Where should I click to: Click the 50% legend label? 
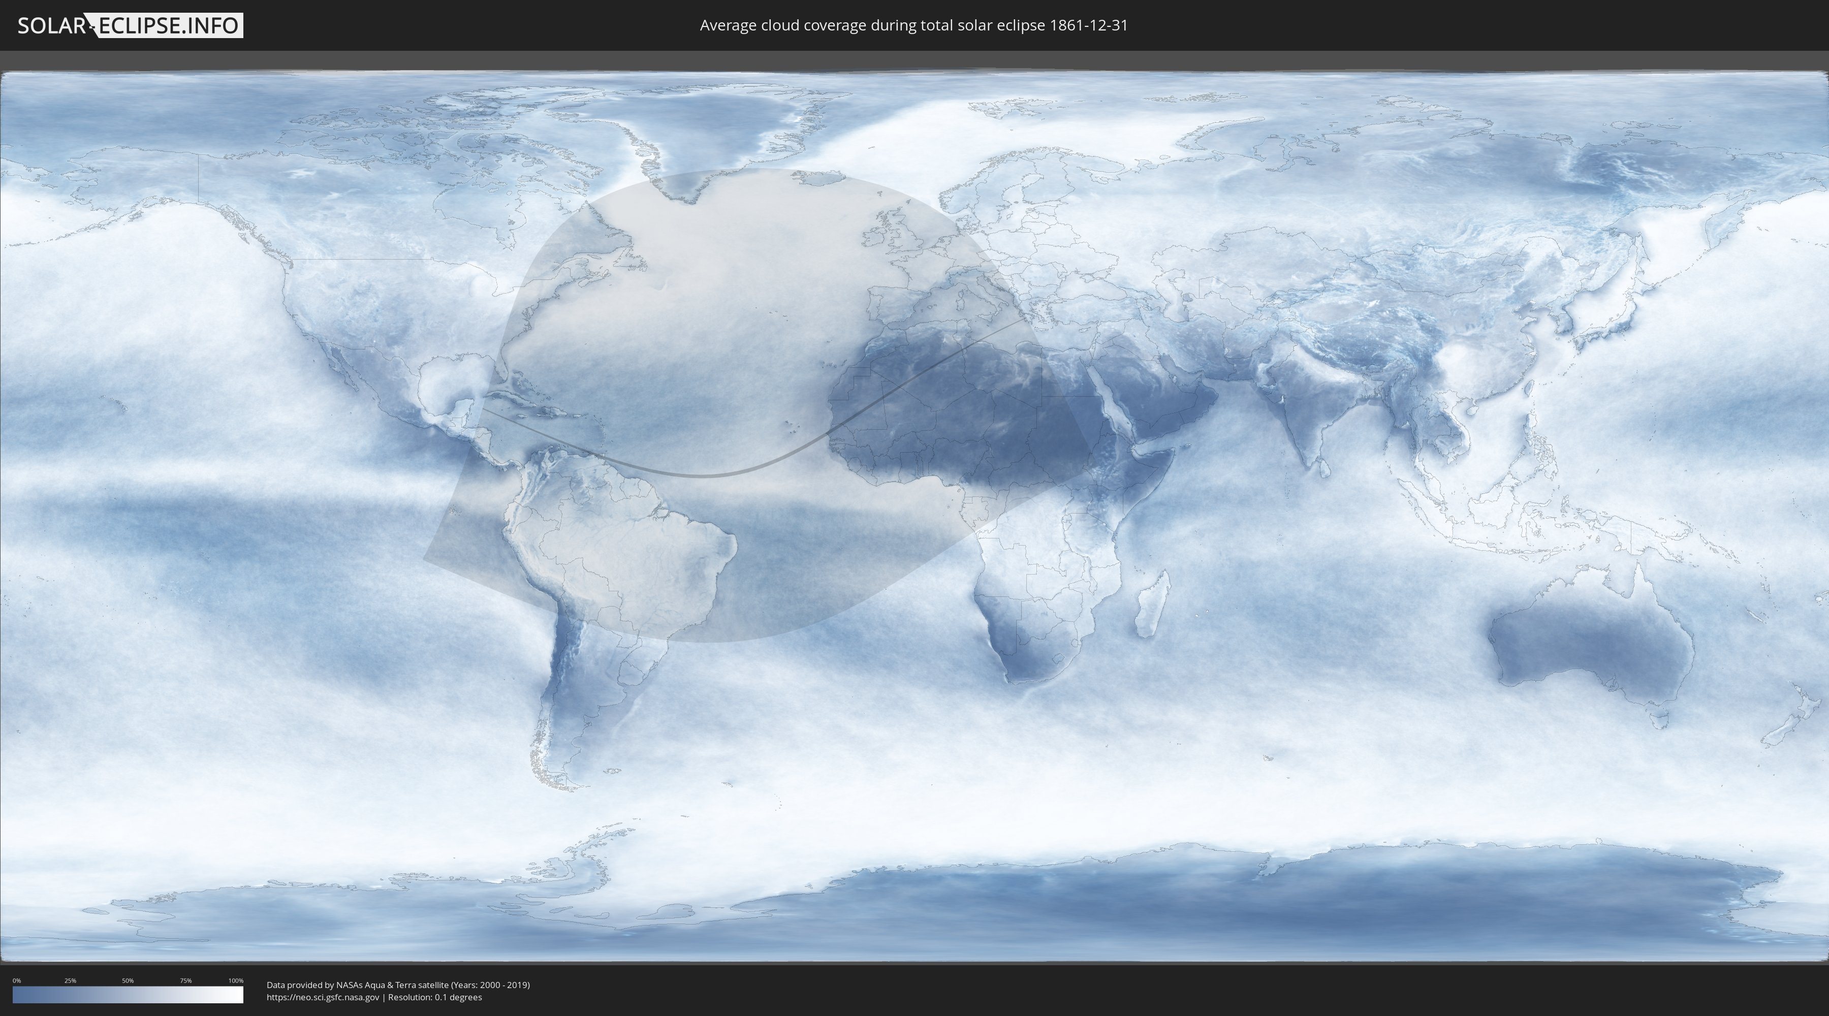[x=128, y=980]
